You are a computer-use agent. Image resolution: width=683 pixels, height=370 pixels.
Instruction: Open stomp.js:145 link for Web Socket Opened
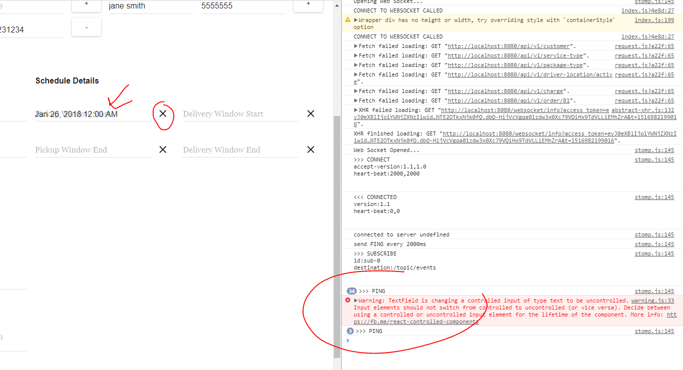[x=655, y=150]
